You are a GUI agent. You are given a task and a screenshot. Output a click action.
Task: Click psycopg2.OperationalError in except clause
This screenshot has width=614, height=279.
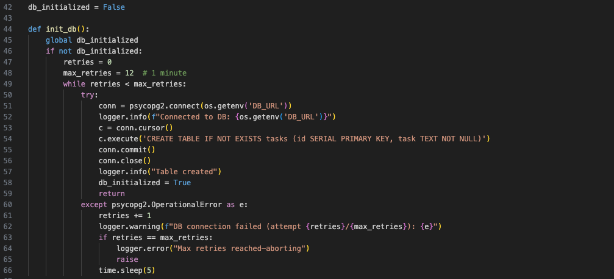(x=167, y=204)
